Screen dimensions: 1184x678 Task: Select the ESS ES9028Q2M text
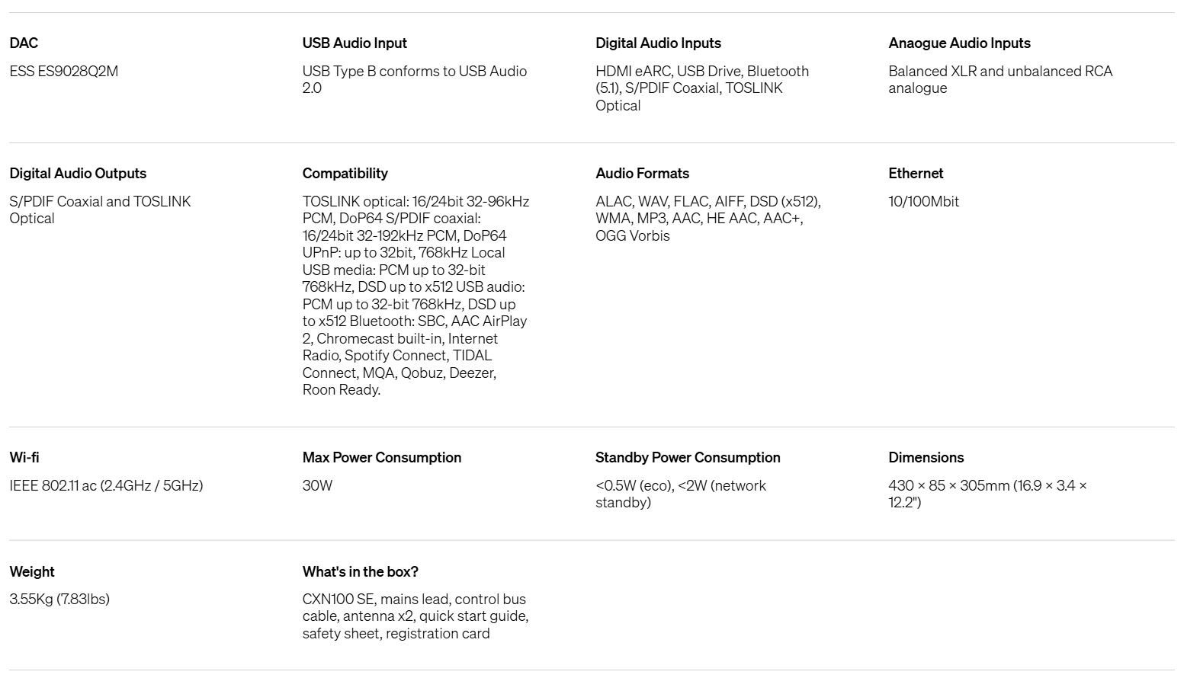[64, 72]
